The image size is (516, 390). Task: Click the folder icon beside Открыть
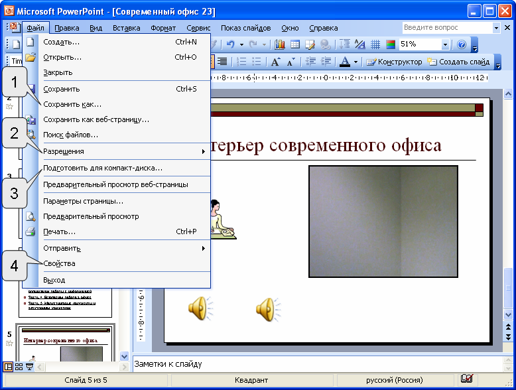click(31, 57)
